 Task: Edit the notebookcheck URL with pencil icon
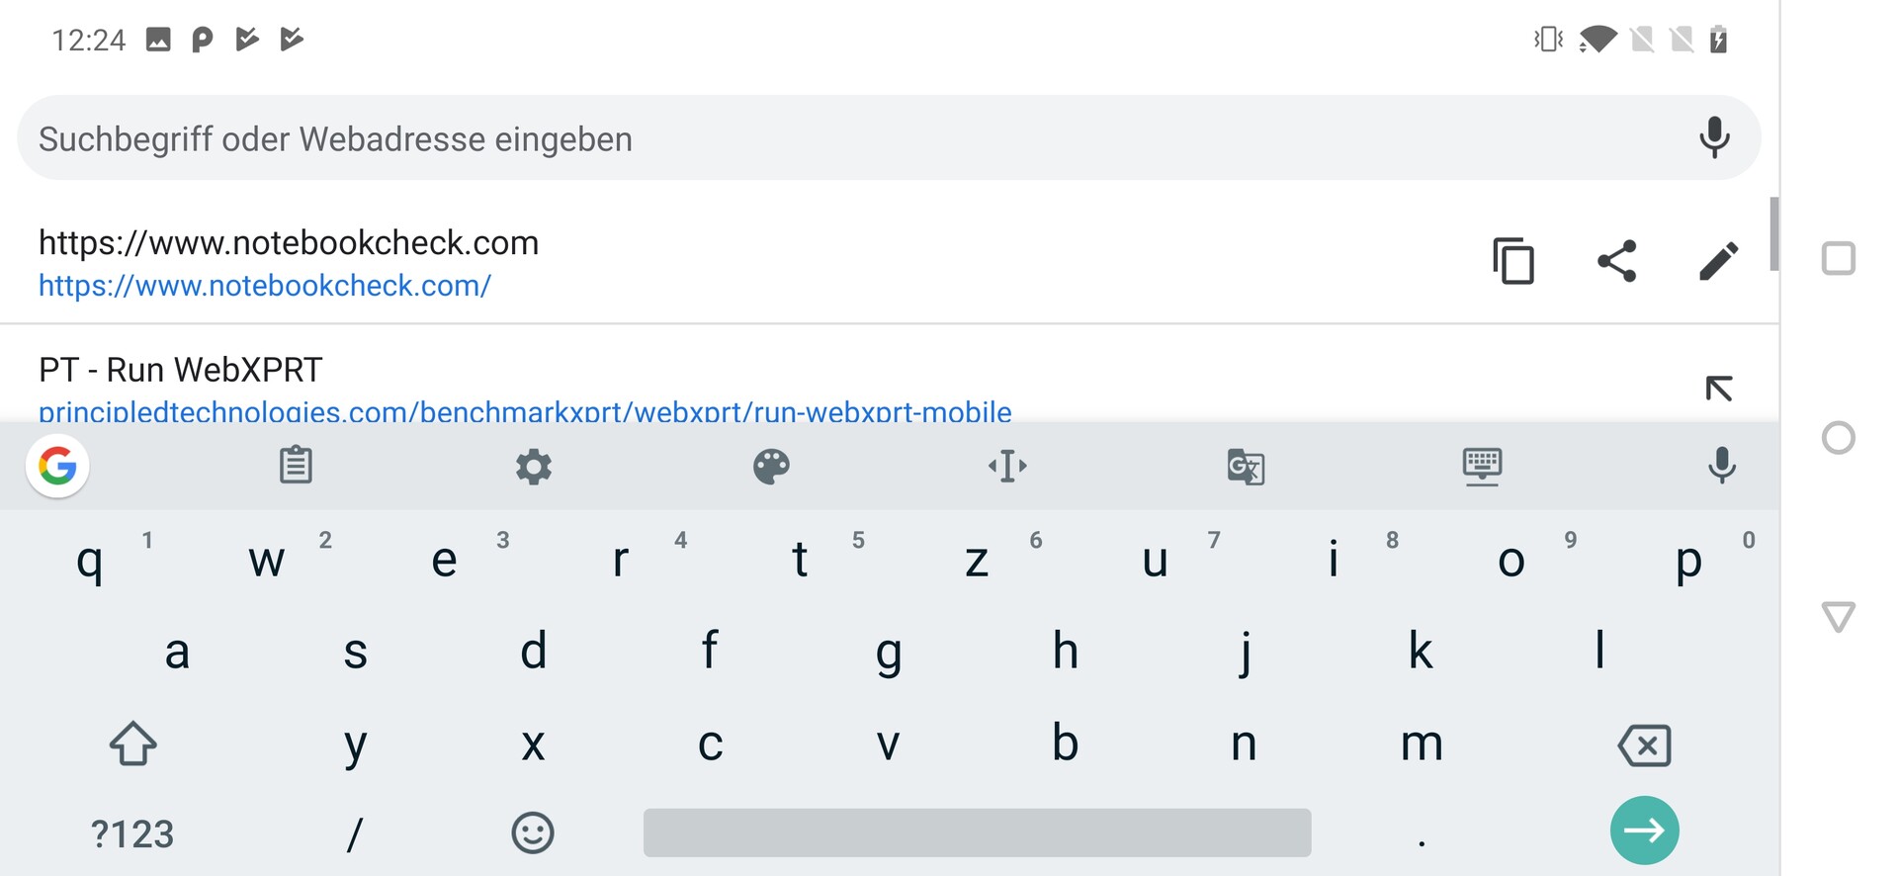tap(1718, 261)
